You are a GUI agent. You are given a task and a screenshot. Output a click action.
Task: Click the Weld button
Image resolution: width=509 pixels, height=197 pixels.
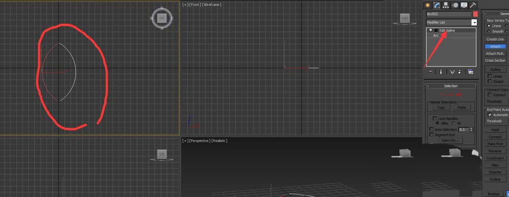point(495,129)
